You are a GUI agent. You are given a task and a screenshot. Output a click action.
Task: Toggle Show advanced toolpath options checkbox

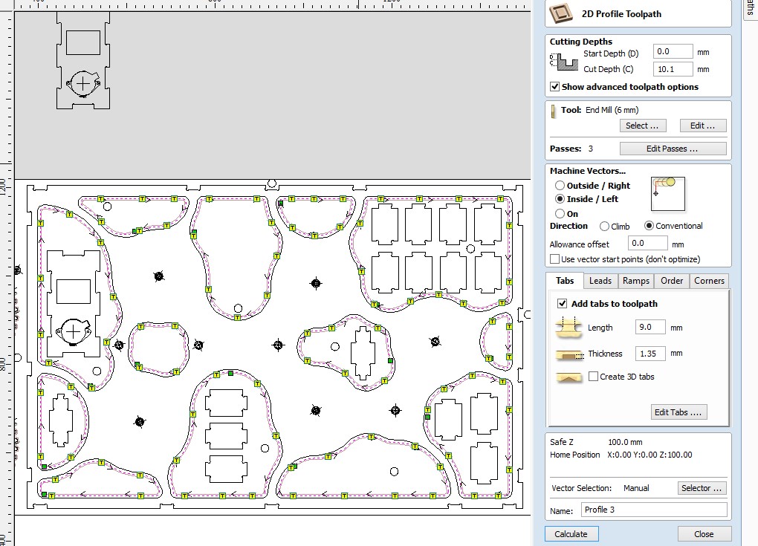coord(555,87)
